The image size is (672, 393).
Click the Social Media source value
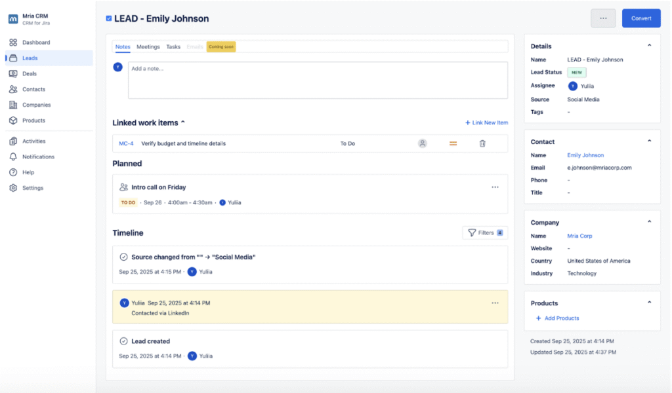coord(583,99)
